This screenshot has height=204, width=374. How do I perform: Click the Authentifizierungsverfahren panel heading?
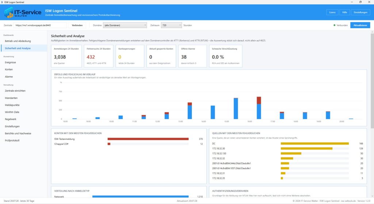click(x=230, y=191)
